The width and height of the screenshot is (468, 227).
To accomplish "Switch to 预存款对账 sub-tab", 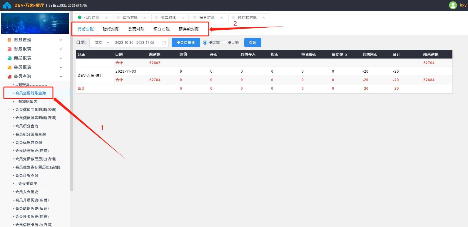I will 189,29.
